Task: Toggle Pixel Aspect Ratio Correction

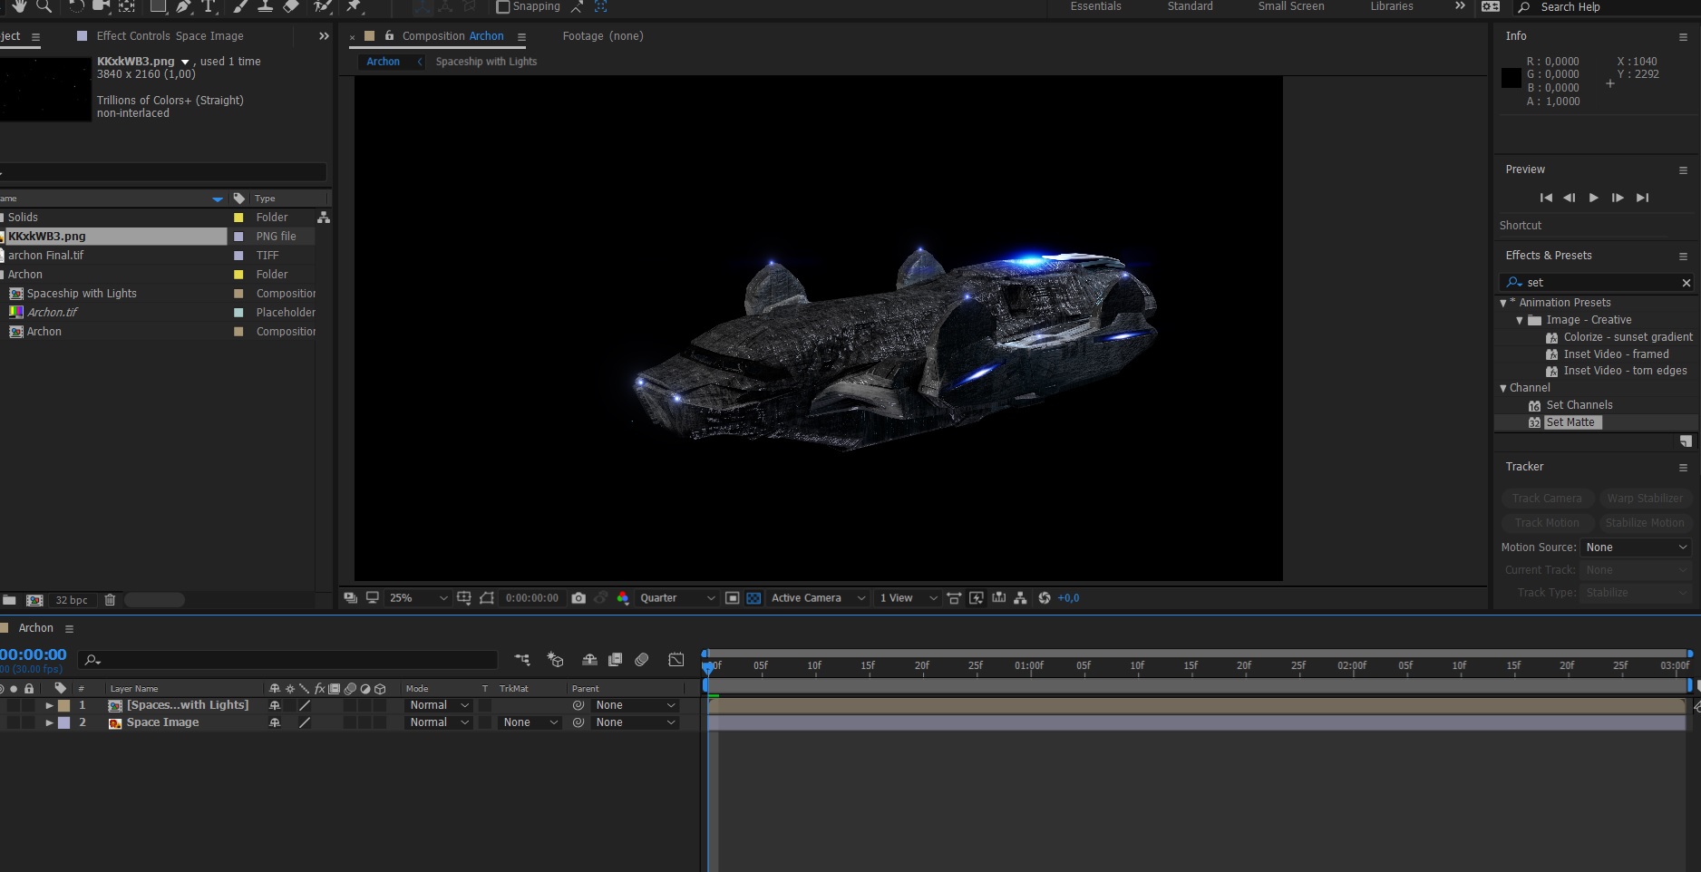Action: click(x=954, y=598)
